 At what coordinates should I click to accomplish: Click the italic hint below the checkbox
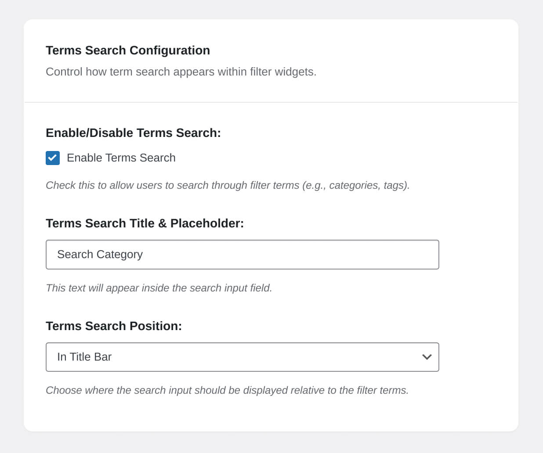[x=228, y=185]
